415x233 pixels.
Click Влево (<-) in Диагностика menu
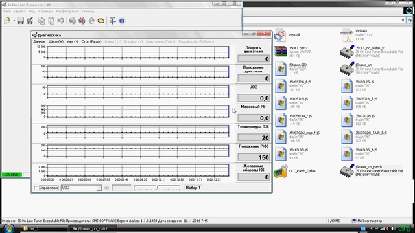pos(113,41)
